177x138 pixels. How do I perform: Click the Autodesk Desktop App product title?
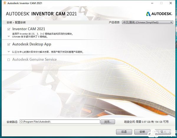tap(32, 44)
